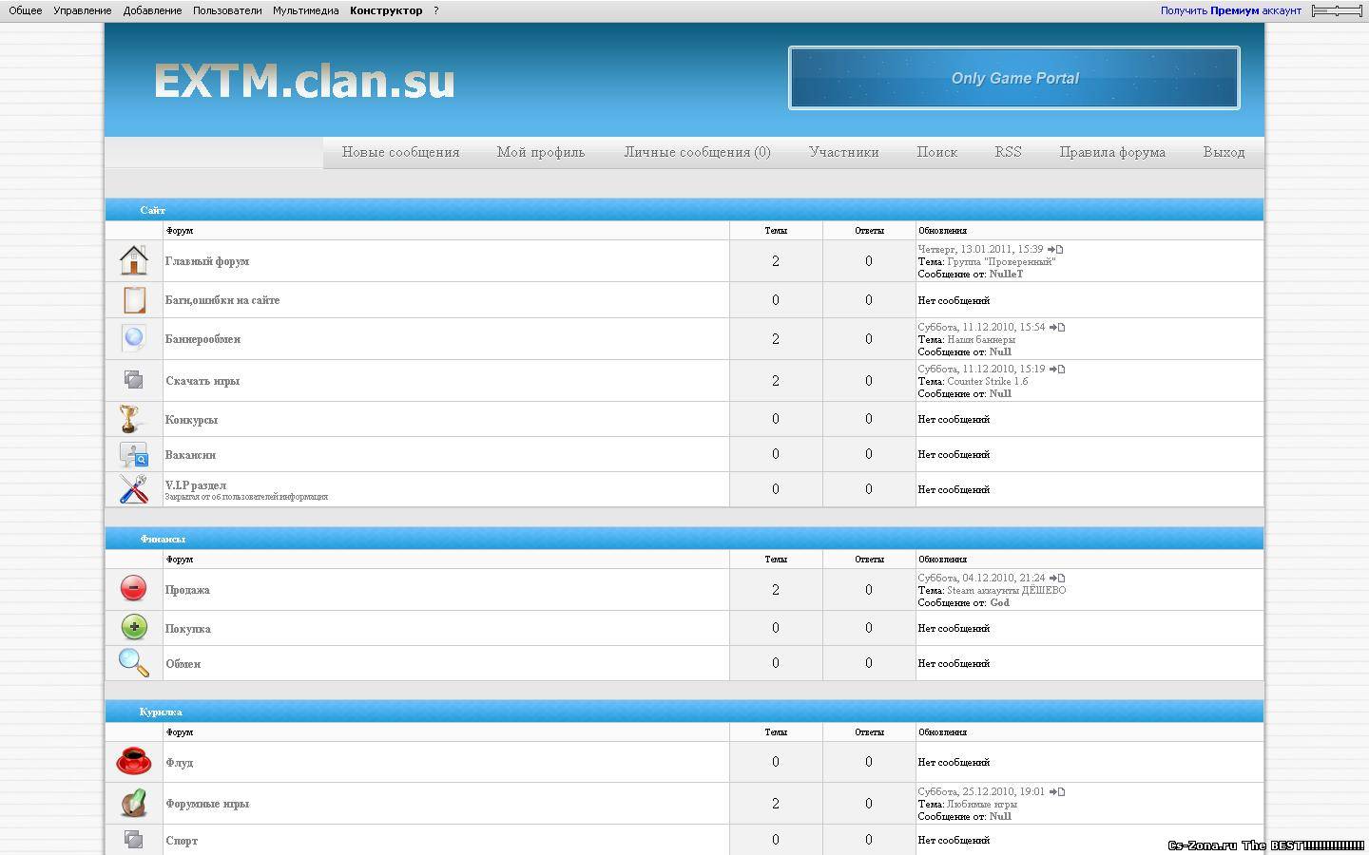Open Правила форума page
Viewport: 1369px width, 855px height.
pos(1111,152)
